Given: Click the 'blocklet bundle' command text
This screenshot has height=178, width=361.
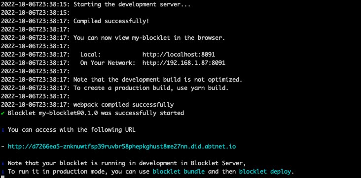Looking at the screenshot, I should 179,172.
